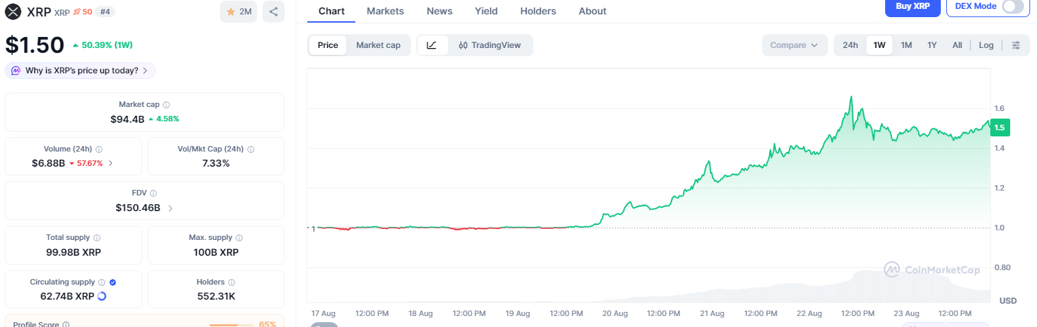Click the Total supply info icon
The height and width of the screenshot is (327, 1037).
coord(97,238)
